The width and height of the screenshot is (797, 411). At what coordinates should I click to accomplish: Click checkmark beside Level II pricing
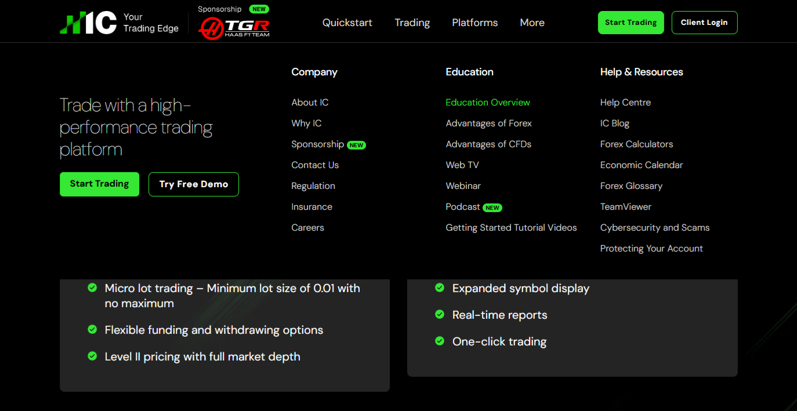tap(92, 356)
